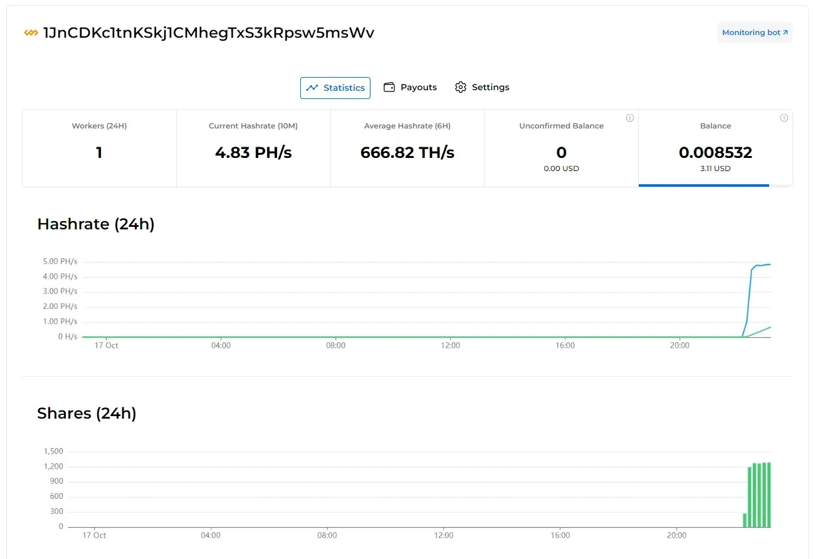This screenshot has width=813, height=559.
Task: Click the info icon on Unconfirmed Balance
Action: pos(630,118)
